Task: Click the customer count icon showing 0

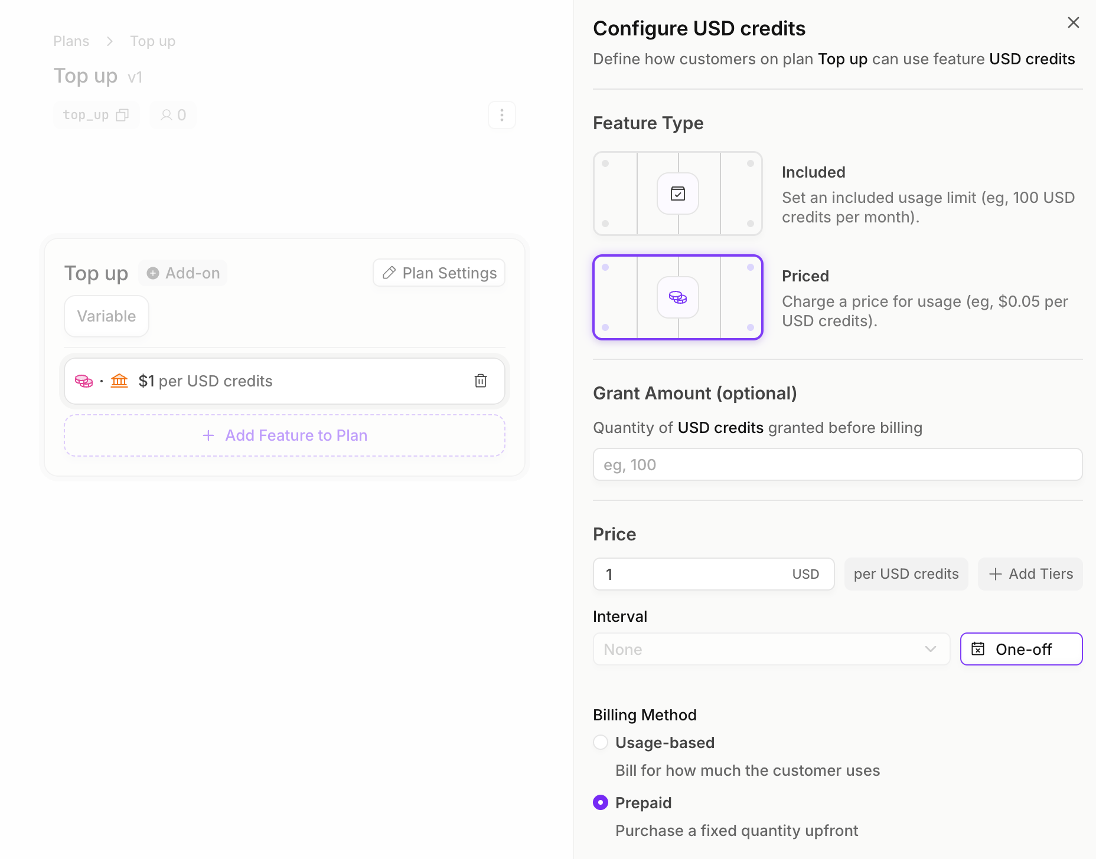Action: coord(167,115)
